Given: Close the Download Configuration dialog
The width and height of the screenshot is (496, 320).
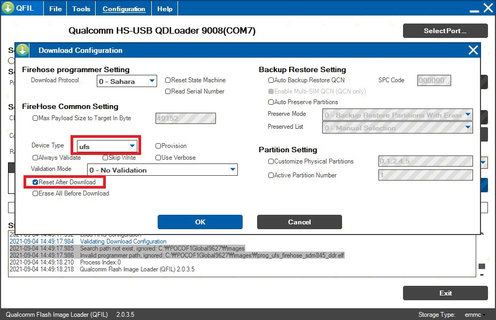Looking at the screenshot, I should tap(473, 50).
